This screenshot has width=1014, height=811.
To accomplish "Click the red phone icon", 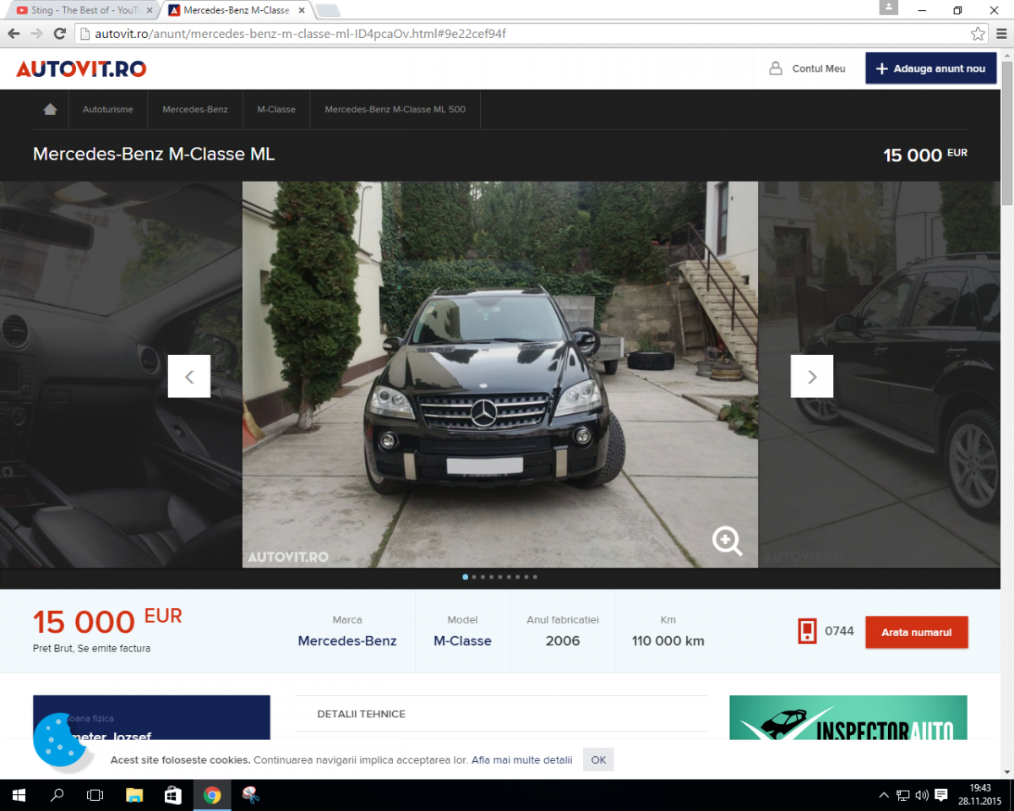I will pos(807,631).
